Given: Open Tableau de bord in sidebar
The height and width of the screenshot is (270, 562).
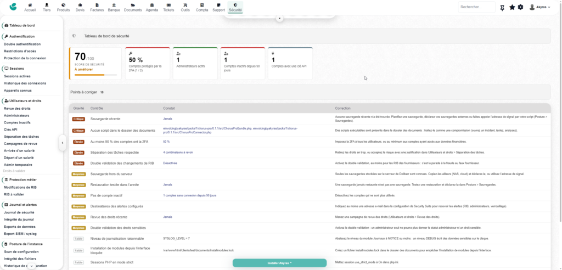Looking at the screenshot, I should pyautogui.click(x=22, y=25).
